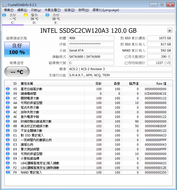Click the -- °C temperature button
The width and height of the screenshot is (177, 190).
(x=17, y=72)
